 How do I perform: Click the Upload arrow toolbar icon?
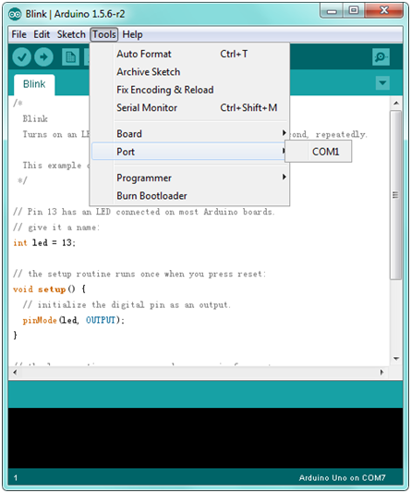pos(43,57)
